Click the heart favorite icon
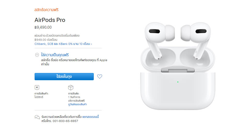The image size is (250, 130). (100, 76)
